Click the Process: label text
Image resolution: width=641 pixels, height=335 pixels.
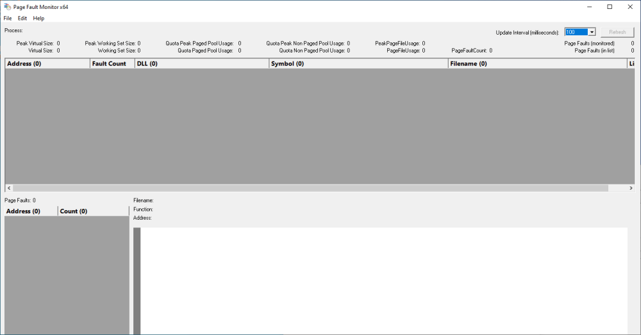[x=13, y=31]
